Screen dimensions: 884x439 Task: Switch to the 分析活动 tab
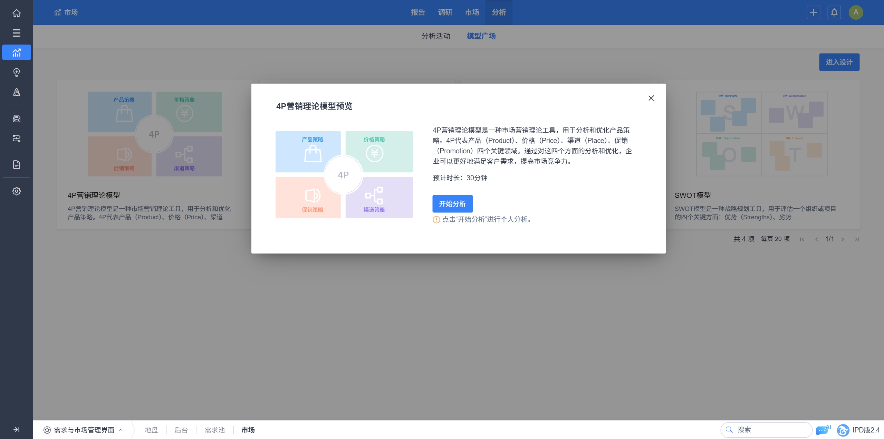coord(436,36)
